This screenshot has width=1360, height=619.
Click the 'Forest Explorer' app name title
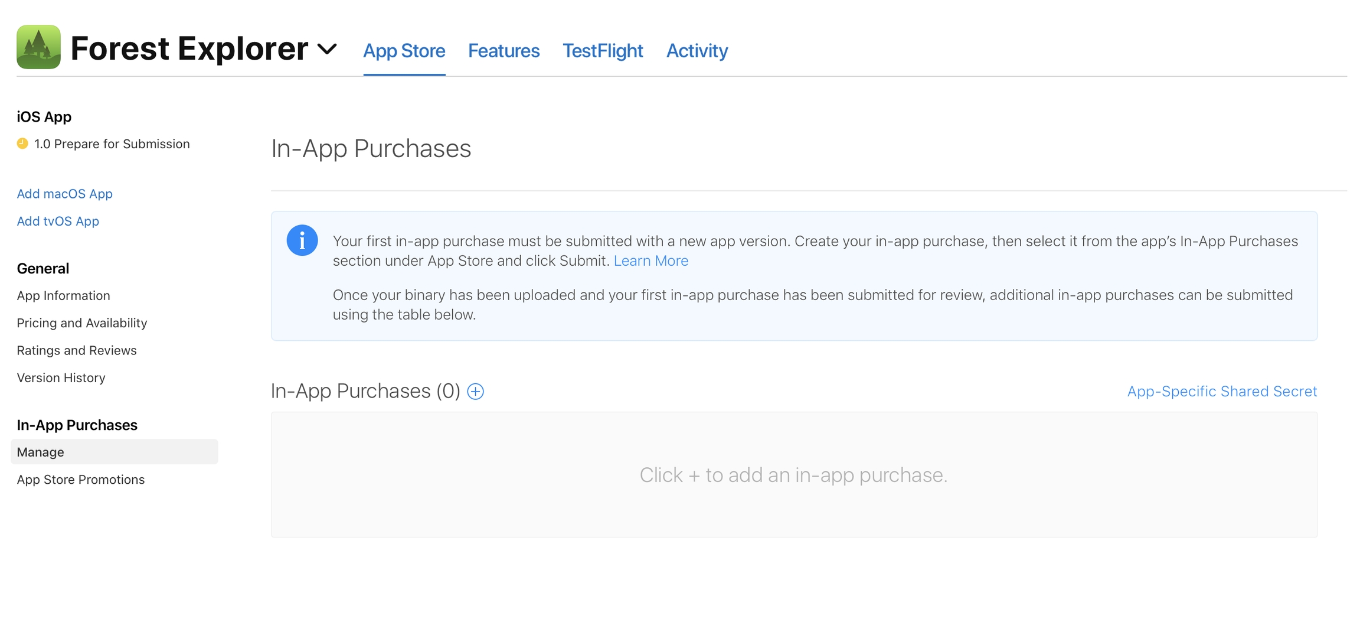point(189,48)
